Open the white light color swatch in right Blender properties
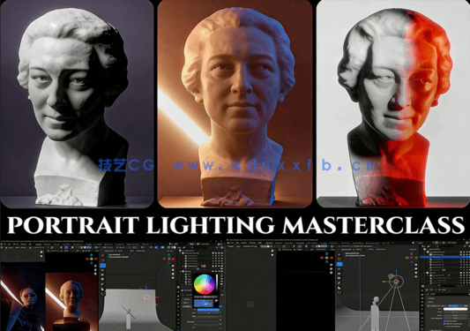470x331 pixels. 456,309
